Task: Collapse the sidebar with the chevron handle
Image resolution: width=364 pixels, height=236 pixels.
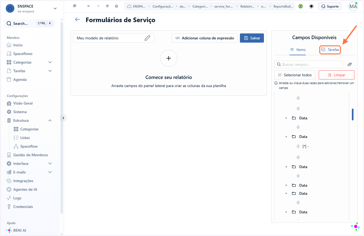Action: click(63, 118)
